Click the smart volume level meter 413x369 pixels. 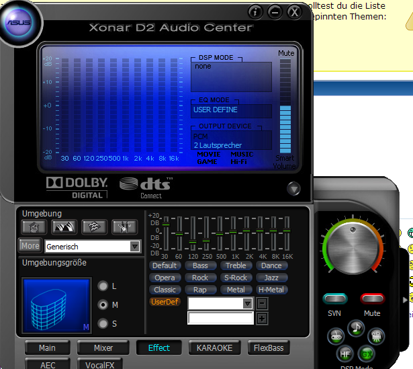tap(285, 106)
